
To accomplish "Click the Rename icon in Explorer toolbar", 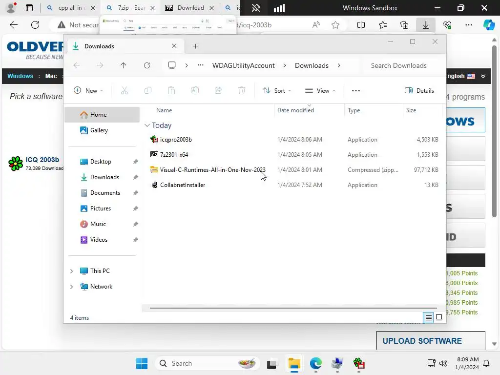I will [x=195, y=90].
